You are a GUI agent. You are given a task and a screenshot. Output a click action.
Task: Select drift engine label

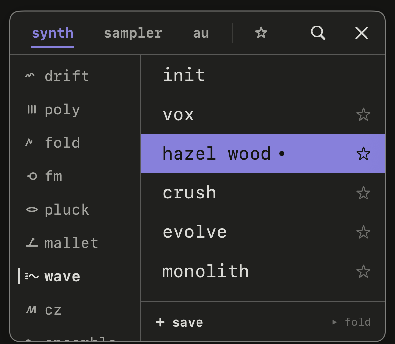(67, 76)
